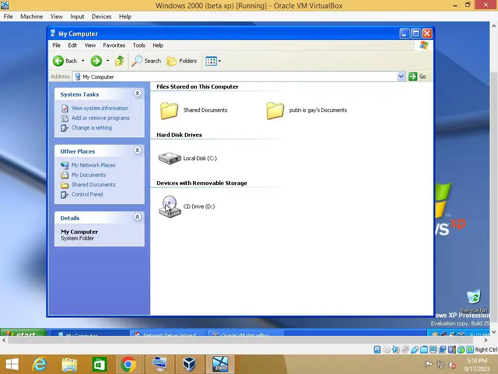Viewport: 498px width, 374px height.
Task: Open Windows Store from host taskbar
Action: point(99,364)
